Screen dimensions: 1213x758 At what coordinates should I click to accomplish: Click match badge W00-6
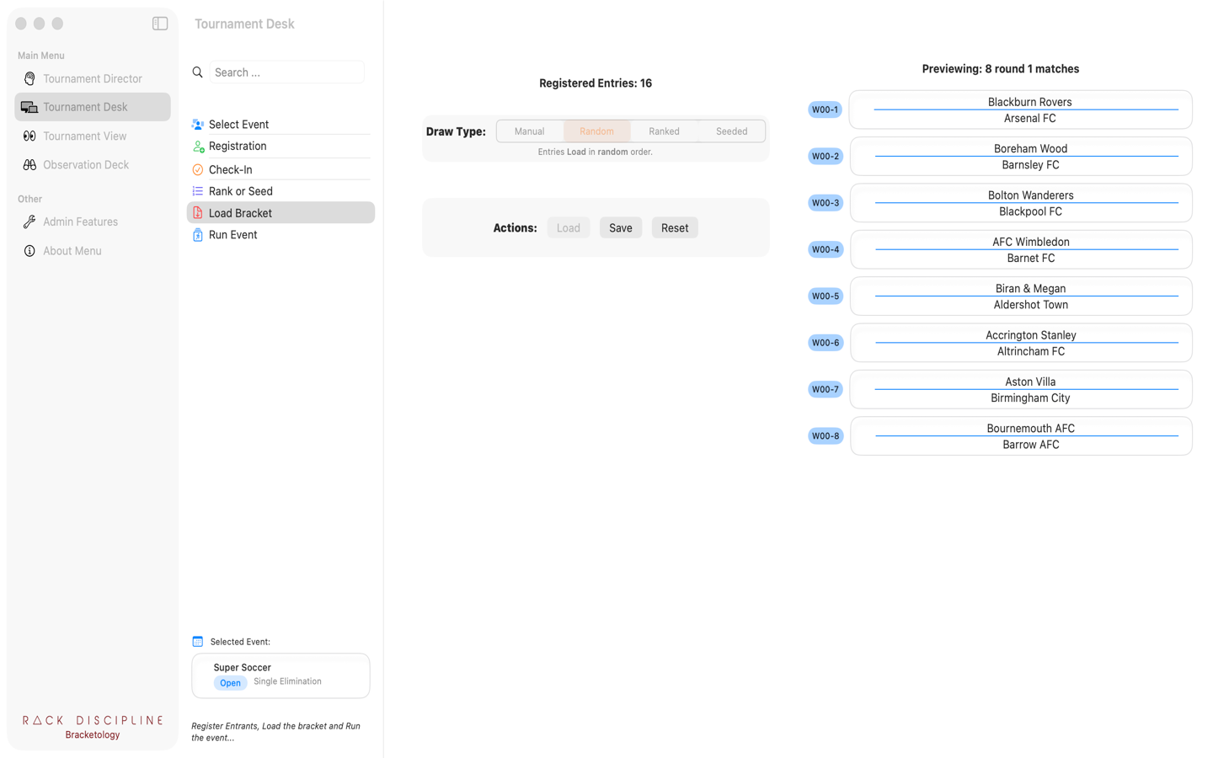[826, 343]
